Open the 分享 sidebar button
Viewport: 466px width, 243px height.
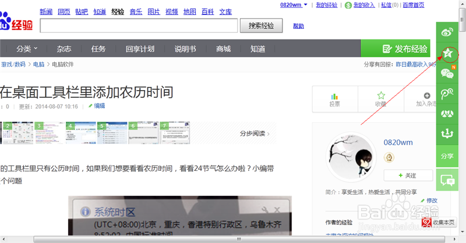(x=447, y=156)
